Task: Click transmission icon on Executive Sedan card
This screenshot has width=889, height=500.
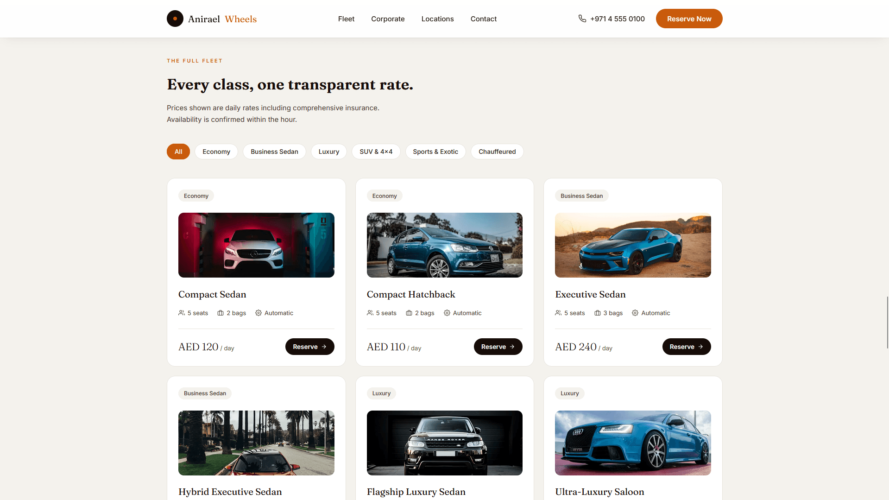Action: point(635,313)
